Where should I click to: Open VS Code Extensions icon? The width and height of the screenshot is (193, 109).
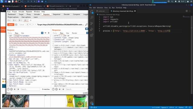tap(92, 35)
